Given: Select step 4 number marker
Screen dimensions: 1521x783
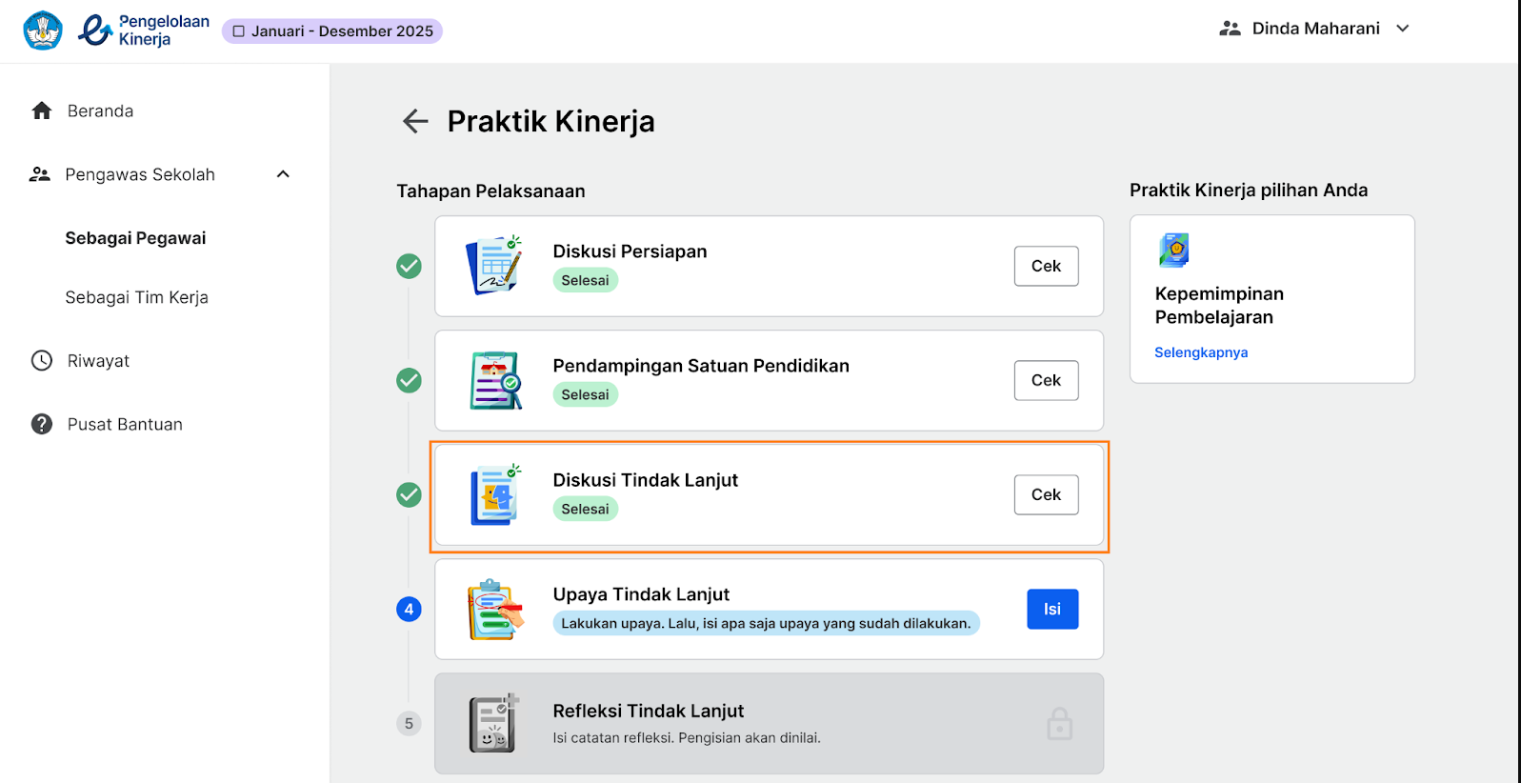Looking at the screenshot, I should point(409,609).
